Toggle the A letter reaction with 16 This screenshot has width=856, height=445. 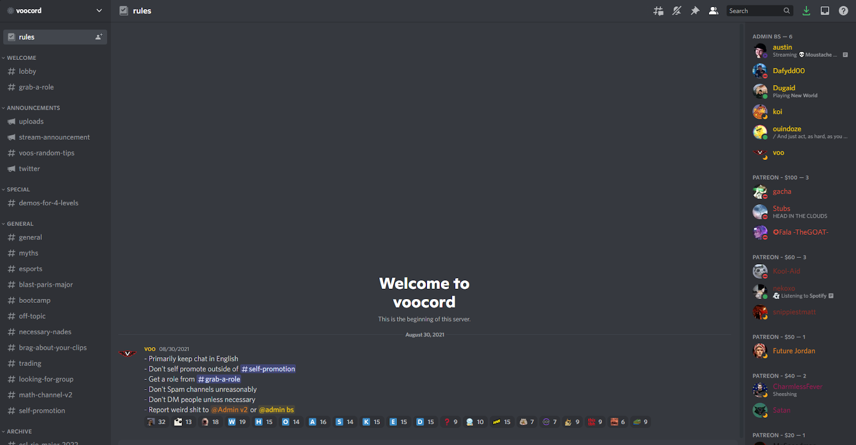pos(317,422)
